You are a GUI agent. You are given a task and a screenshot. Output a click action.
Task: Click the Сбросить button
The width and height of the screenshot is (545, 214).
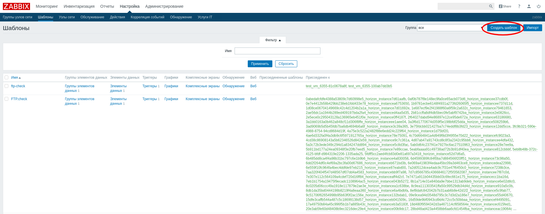[x=286, y=64]
